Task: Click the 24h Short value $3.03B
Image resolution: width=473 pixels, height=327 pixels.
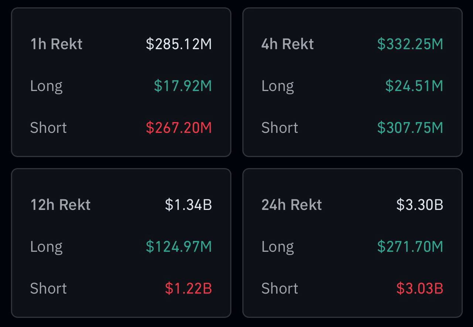Action: click(420, 288)
